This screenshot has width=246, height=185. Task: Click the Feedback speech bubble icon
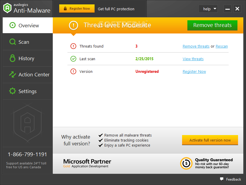pos(222,179)
